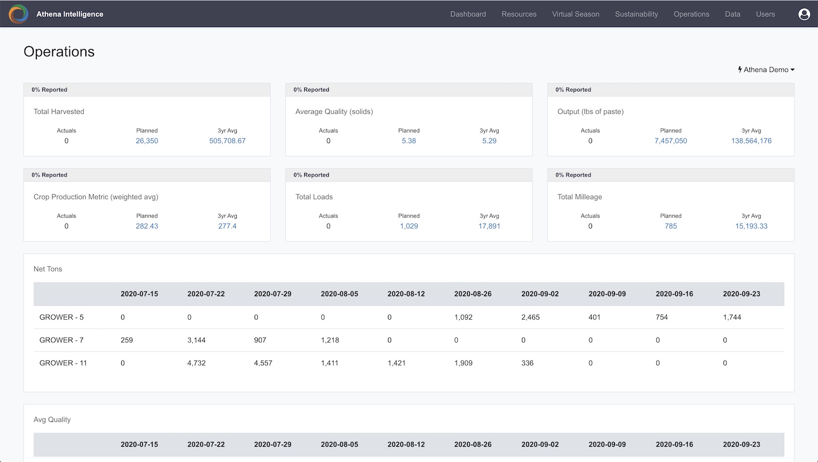Click Total Harvested 3yr Avg 505,708.67
This screenshot has height=462, width=818.
[228, 141]
